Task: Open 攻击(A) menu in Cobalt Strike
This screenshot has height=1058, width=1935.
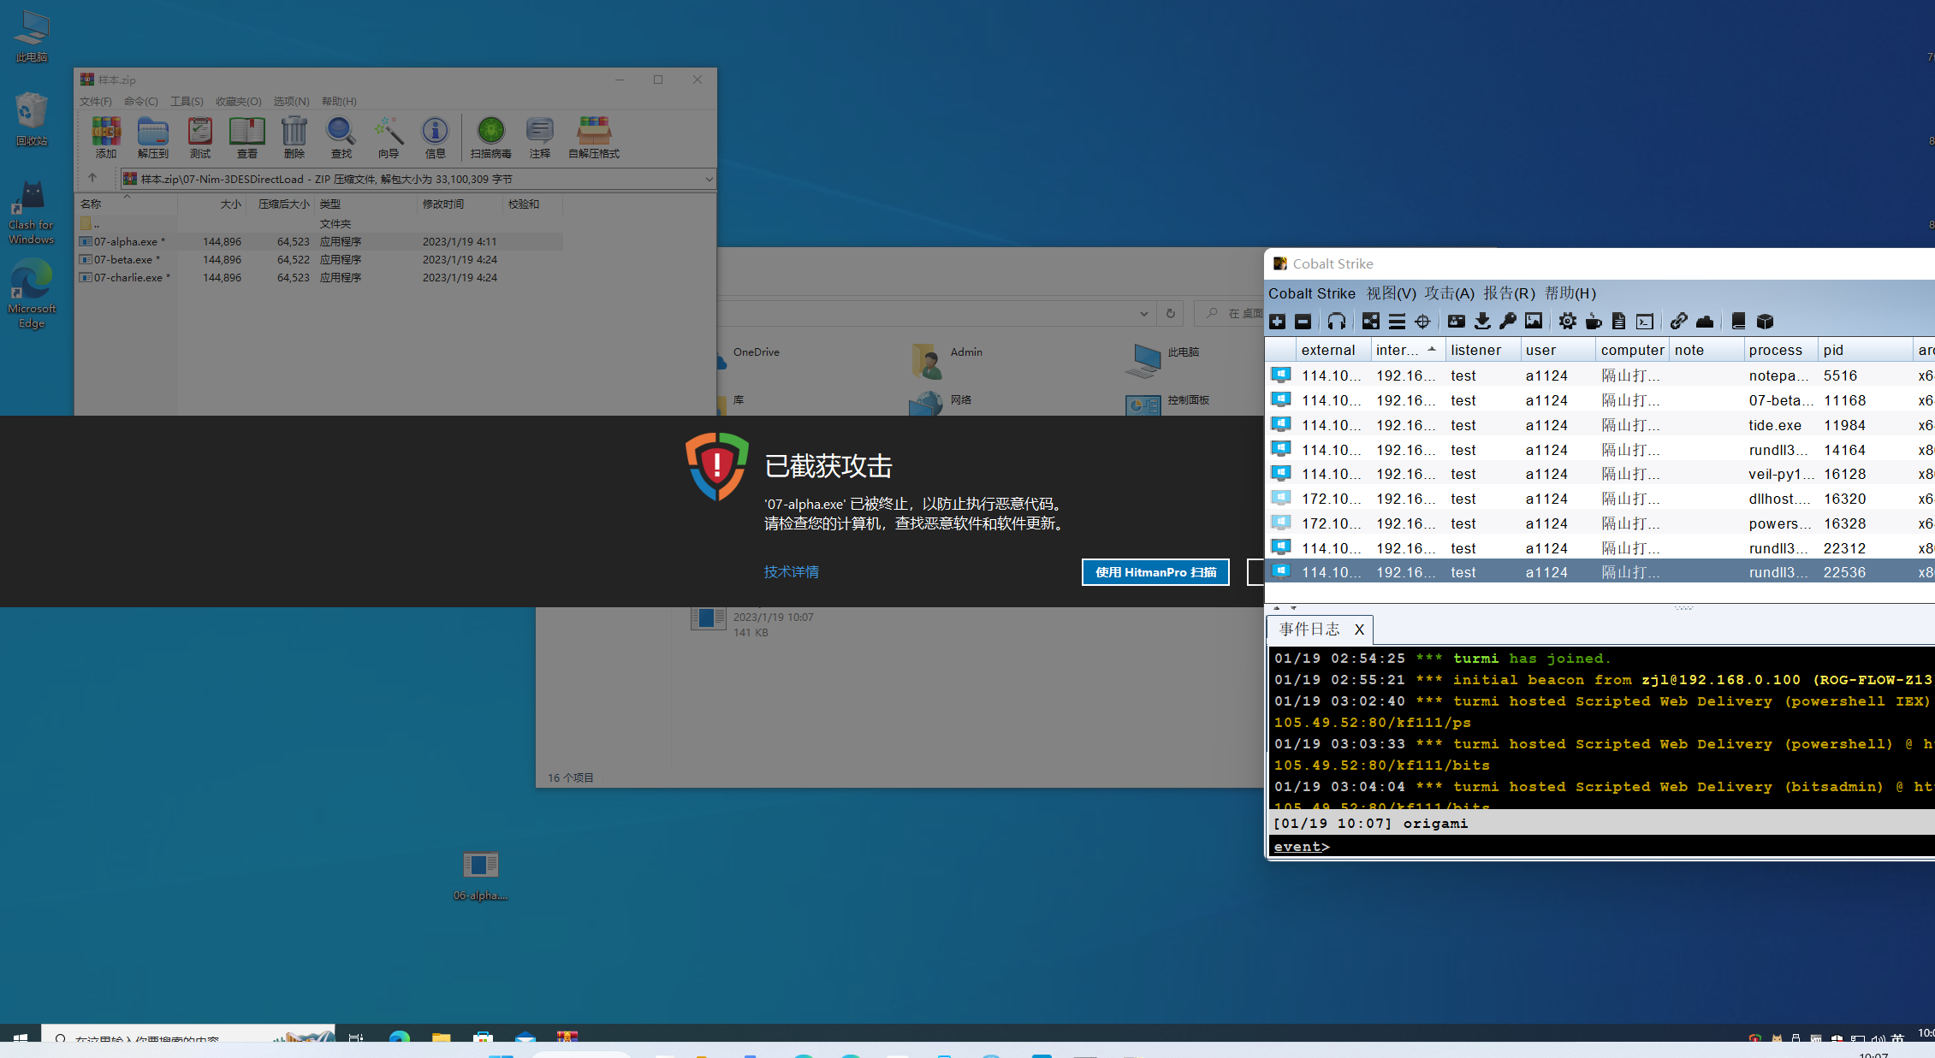Action: click(x=1448, y=293)
